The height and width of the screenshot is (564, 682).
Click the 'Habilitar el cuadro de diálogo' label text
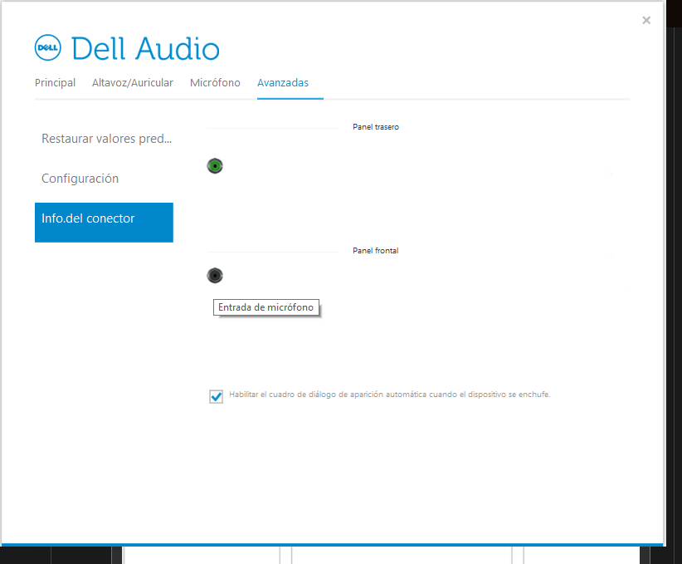pyautogui.click(x=389, y=395)
